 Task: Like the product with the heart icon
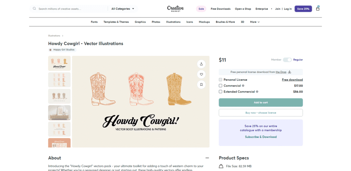pos(201,74)
